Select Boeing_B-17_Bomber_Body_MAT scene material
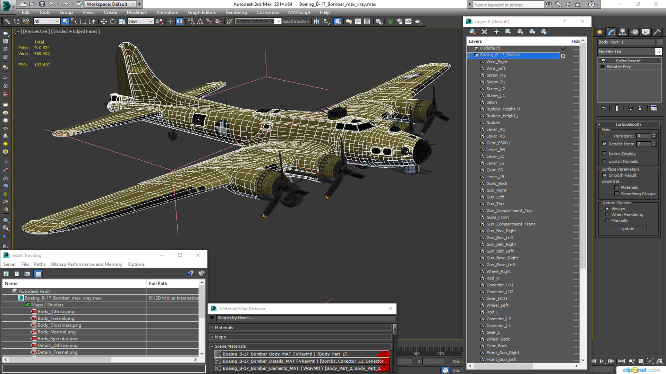 301,354
